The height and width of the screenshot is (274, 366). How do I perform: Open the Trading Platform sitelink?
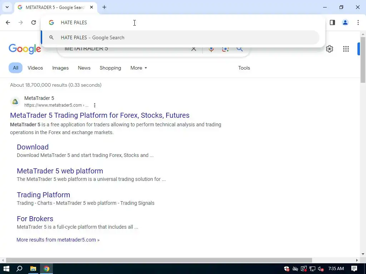click(43, 195)
